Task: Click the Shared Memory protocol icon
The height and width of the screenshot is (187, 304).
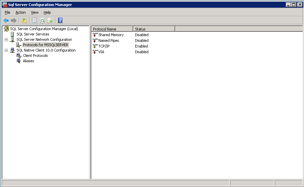Action: click(x=95, y=35)
